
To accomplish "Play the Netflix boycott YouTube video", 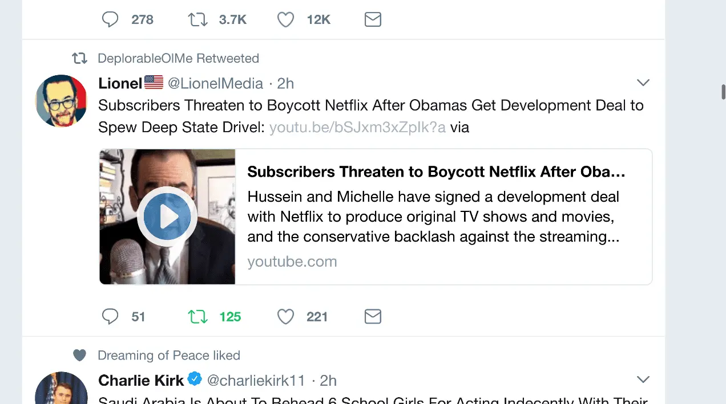I will pyautogui.click(x=167, y=217).
